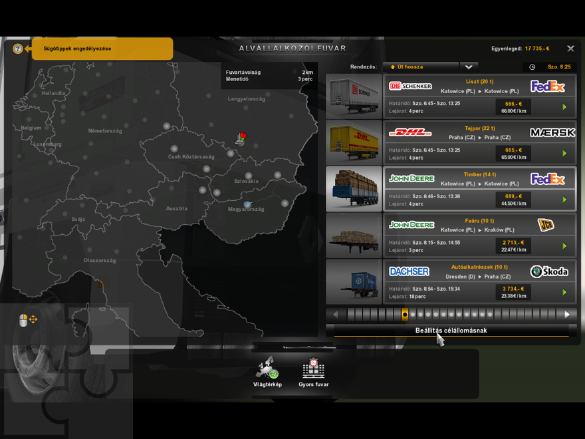Jump to first dotted page marker
This screenshot has width=585, height=439.
[x=413, y=315]
